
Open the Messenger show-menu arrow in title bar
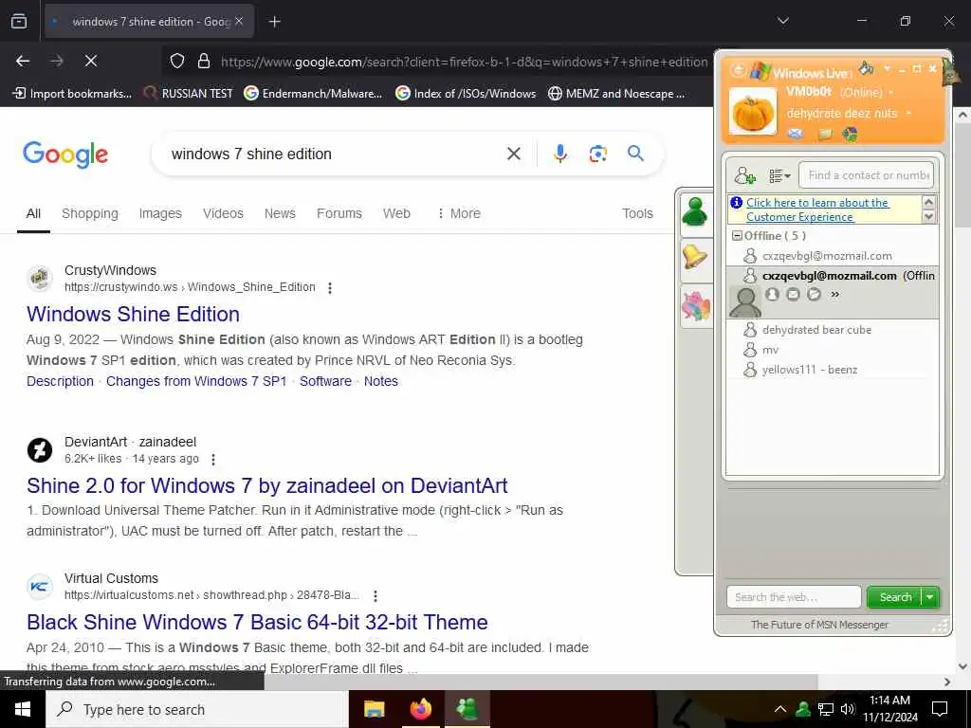(887, 68)
